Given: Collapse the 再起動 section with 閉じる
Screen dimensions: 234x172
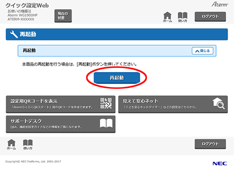Looking at the screenshot, I should [203, 51].
